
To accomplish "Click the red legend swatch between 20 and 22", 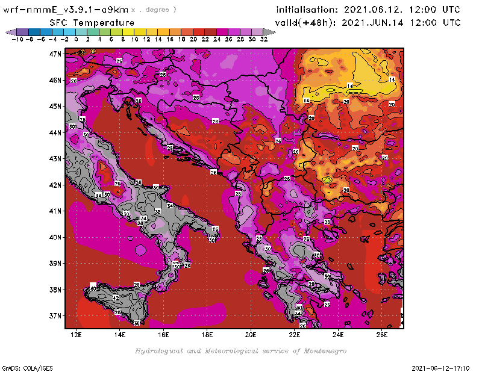I will (x=199, y=32).
